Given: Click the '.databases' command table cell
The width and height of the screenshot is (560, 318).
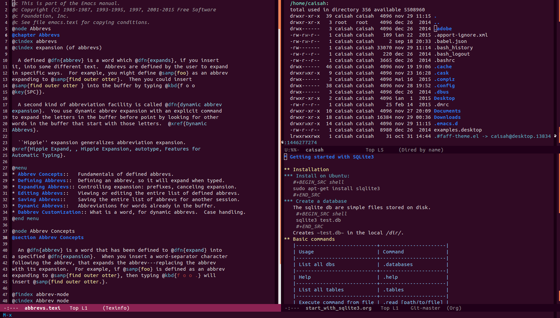Looking at the screenshot, I should click(398, 264).
